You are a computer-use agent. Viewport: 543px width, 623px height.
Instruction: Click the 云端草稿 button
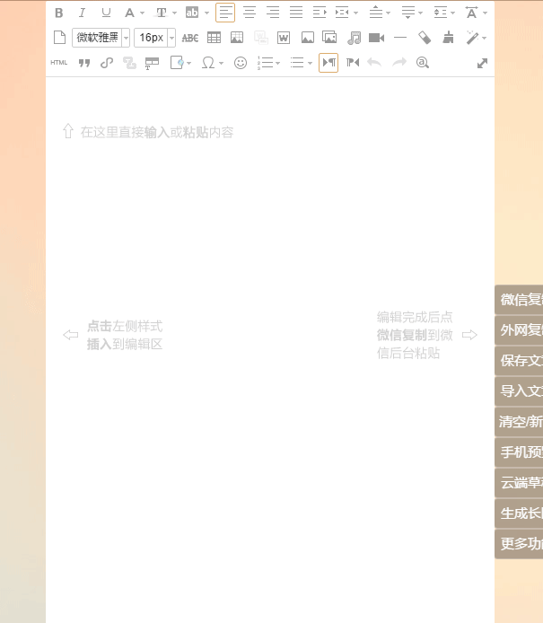tap(519, 483)
